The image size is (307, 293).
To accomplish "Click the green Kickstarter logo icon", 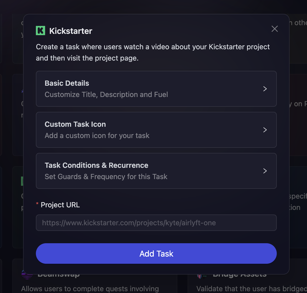I will tap(40, 31).
